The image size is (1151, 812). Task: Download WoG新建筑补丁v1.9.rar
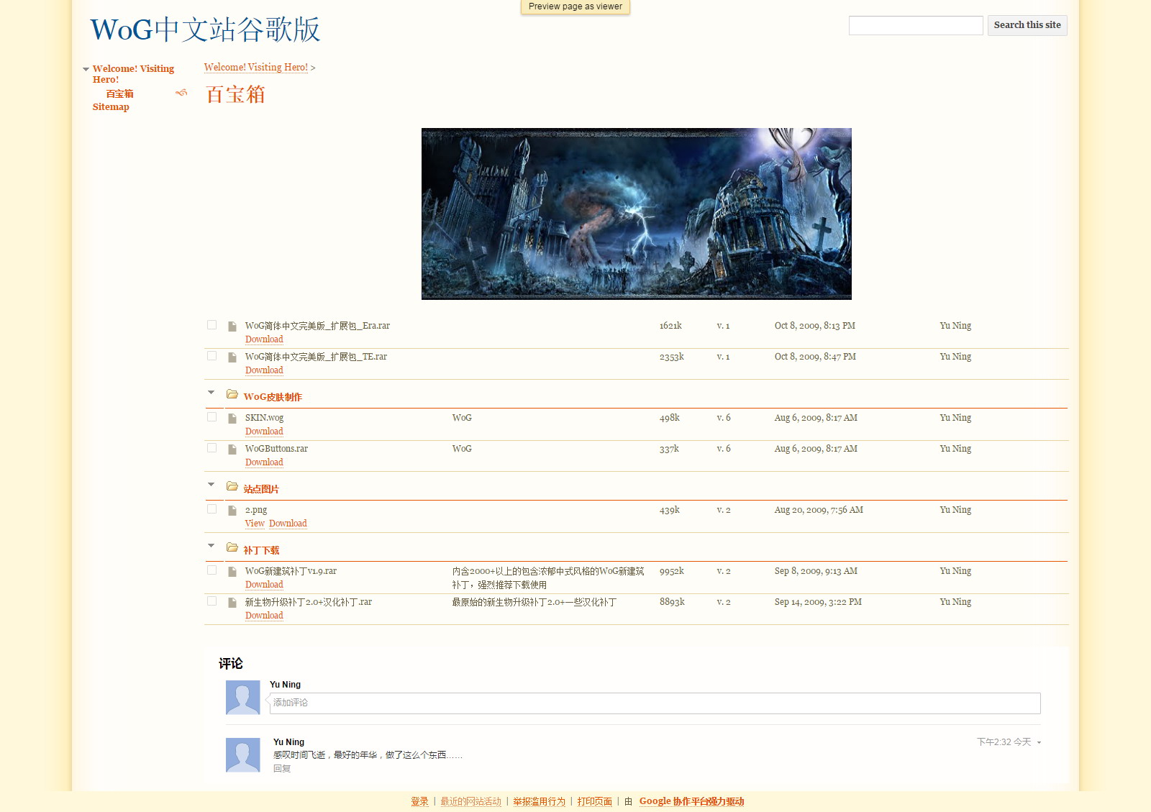click(x=264, y=585)
